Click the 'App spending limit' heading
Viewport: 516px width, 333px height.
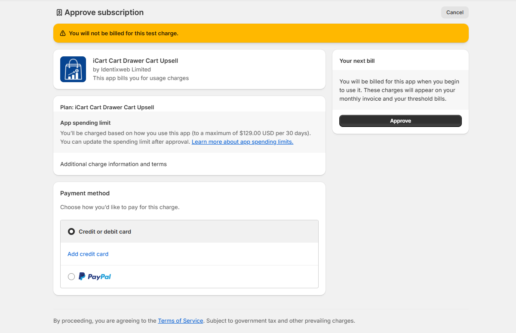click(86, 123)
